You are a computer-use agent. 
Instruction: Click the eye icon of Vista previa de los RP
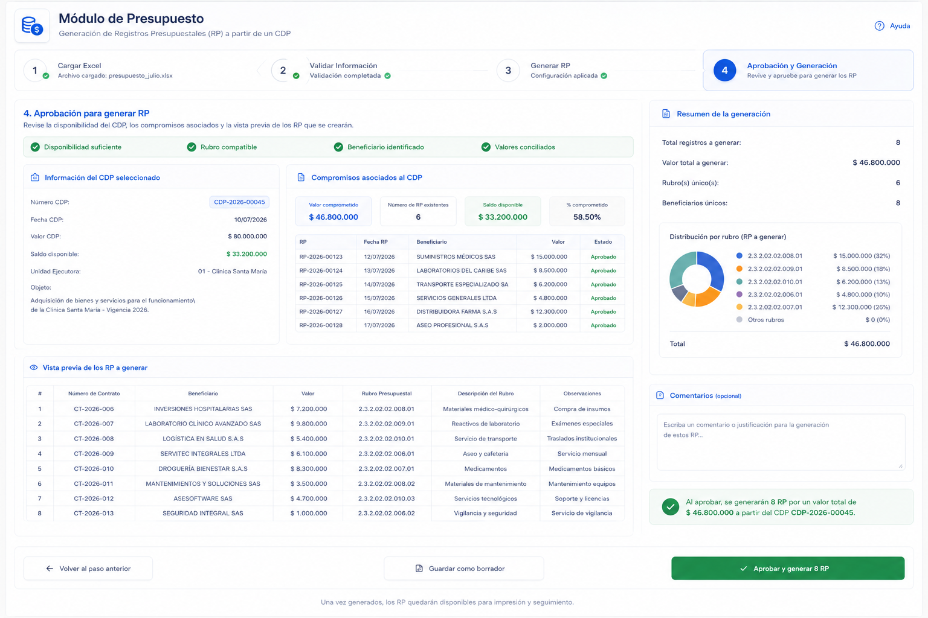(x=34, y=368)
